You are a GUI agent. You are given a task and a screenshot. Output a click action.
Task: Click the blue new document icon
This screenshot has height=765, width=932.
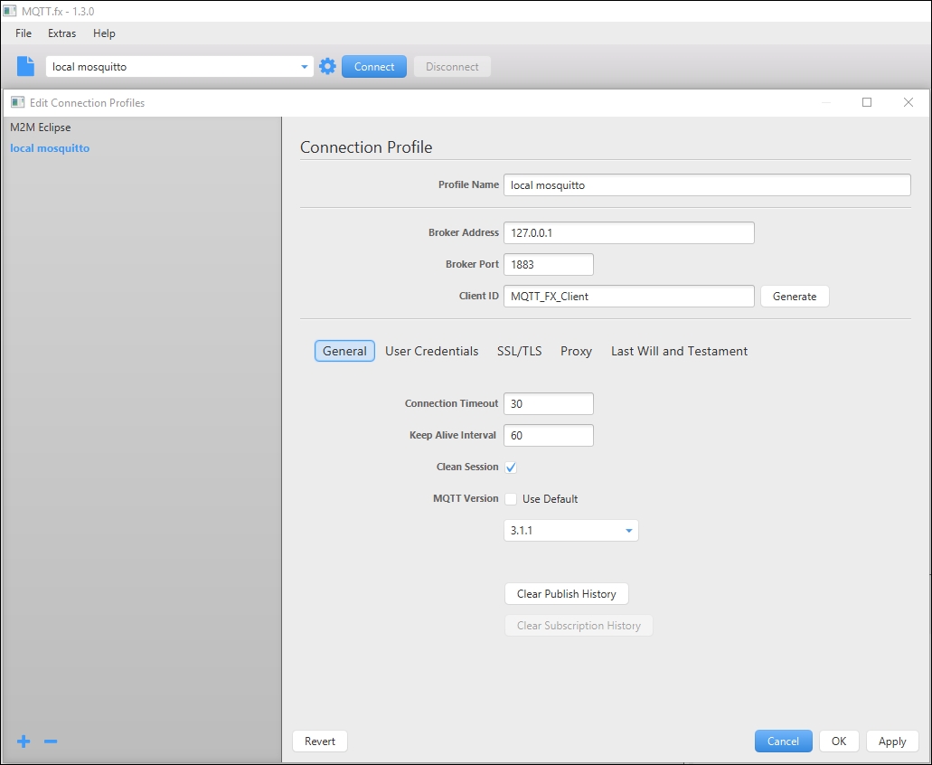[25, 66]
